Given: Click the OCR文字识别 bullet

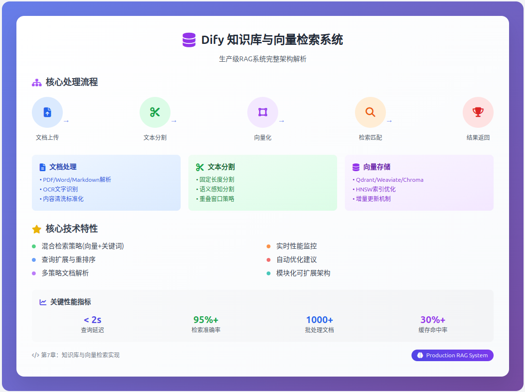Looking at the screenshot, I should (58, 189).
